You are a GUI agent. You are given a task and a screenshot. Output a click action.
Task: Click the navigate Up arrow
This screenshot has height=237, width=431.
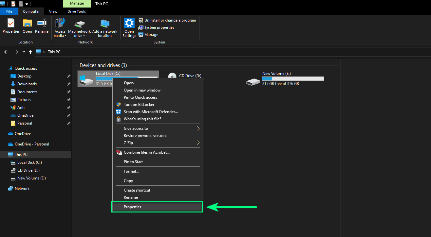coord(30,52)
